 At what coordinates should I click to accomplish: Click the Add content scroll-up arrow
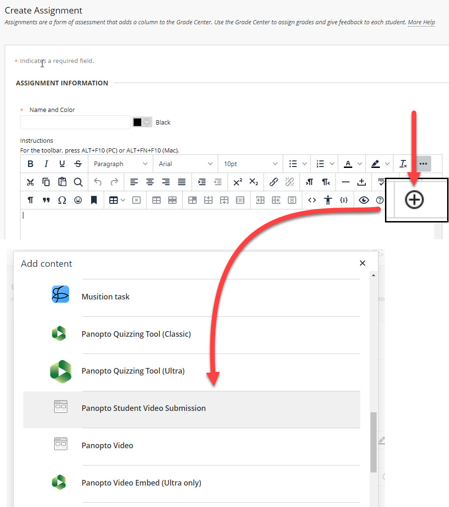pos(373,275)
